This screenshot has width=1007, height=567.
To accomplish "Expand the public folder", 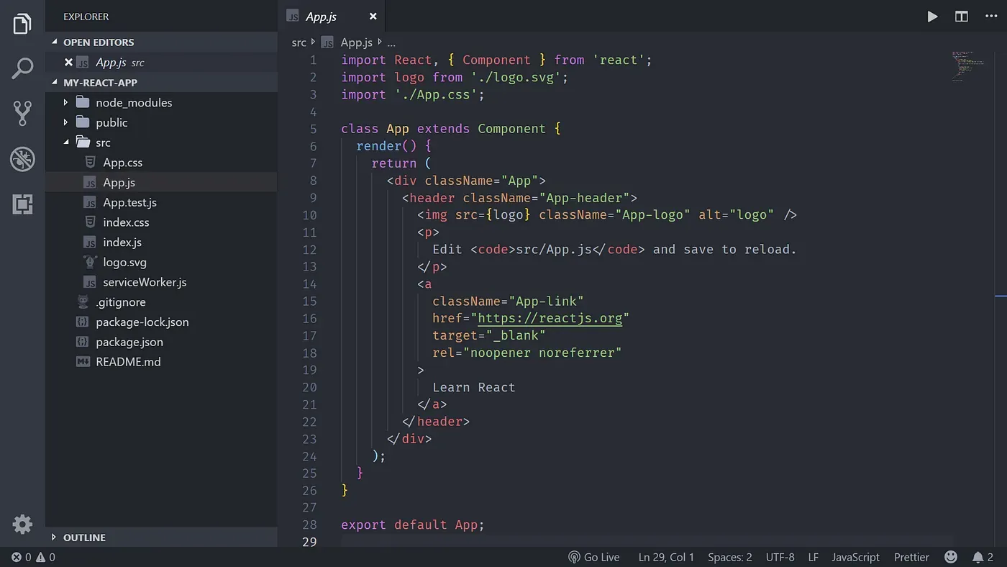I will click(65, 122).
